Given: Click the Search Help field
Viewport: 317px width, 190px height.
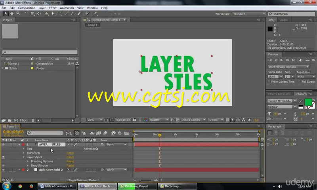Looking at the screenshot, I should [x=292, y=14].
